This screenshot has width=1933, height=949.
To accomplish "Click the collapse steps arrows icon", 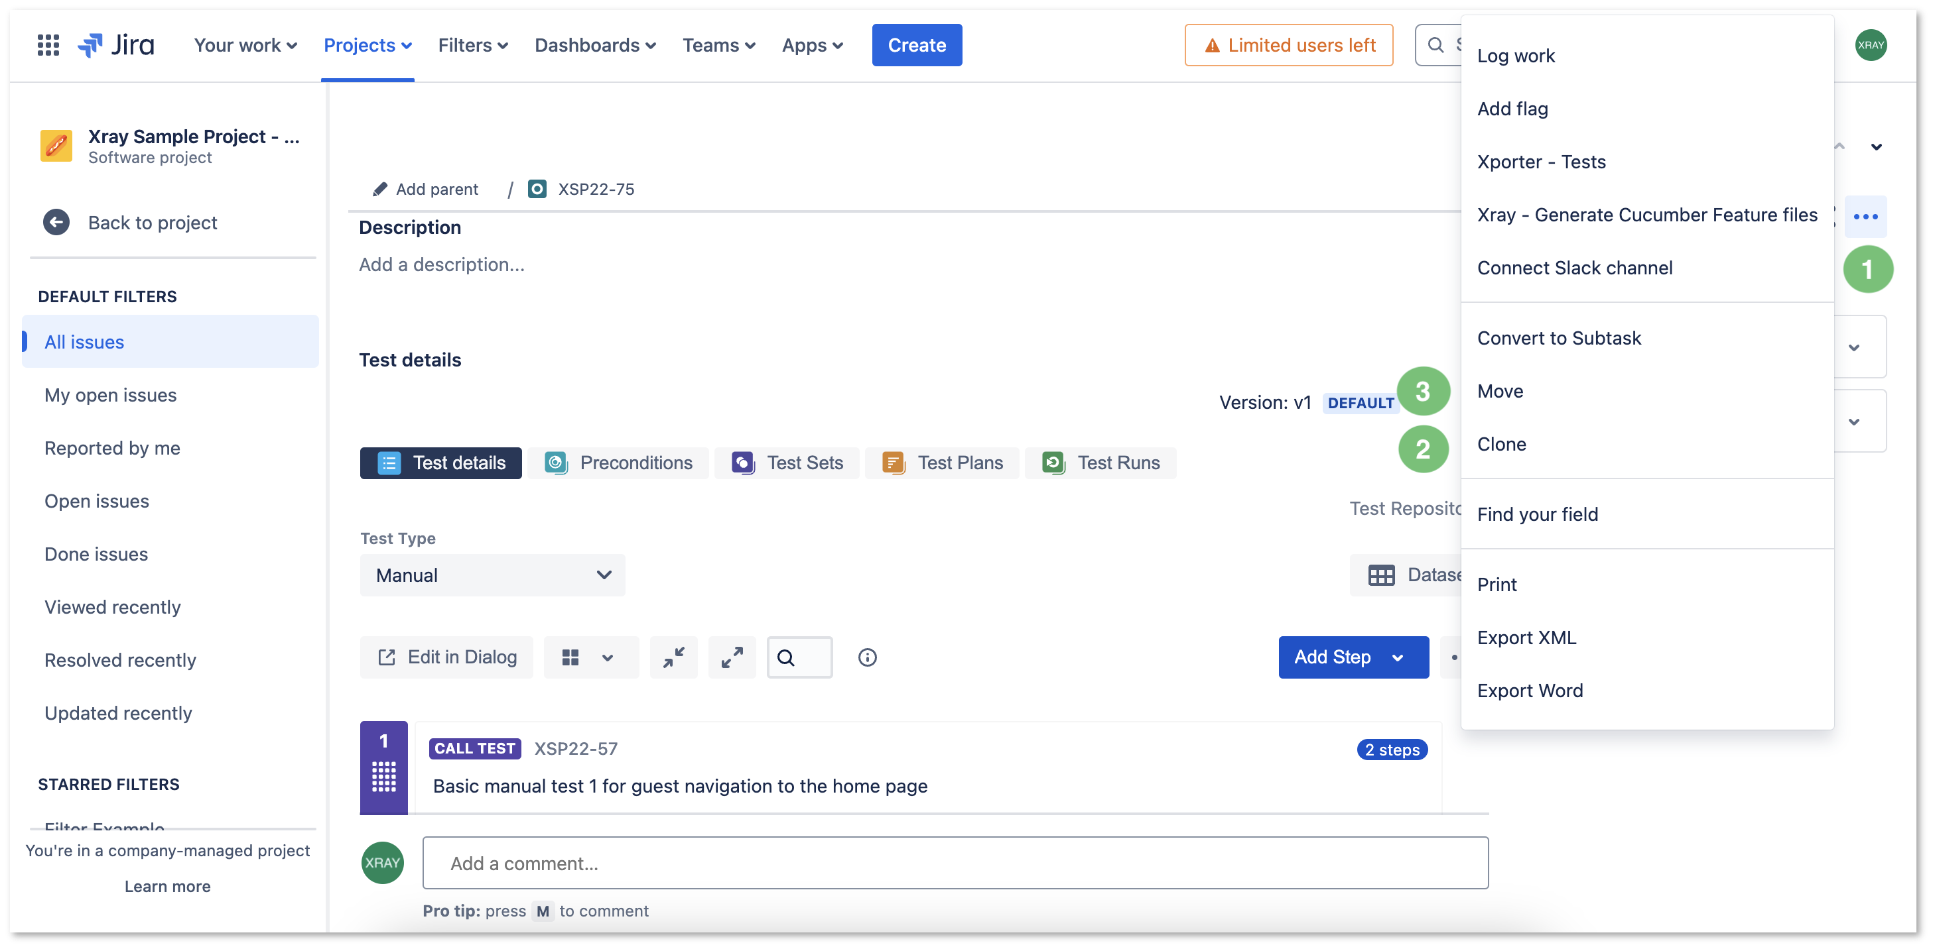I will (x=674, y=657).
